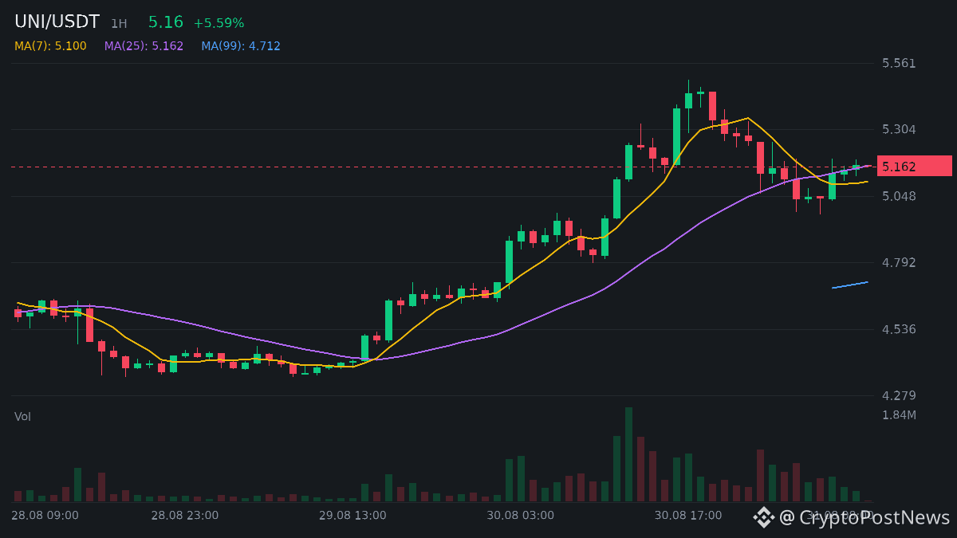Image resolution: width=957 pixels, height=538 pixels.
Task: Click the tallest green volume bar
Action: click(x=628, y=454)
